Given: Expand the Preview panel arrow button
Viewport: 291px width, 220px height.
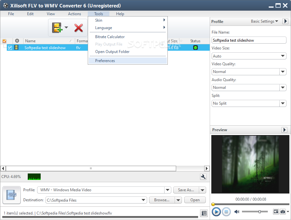Looking at the screenshot, I should point(284,130).
